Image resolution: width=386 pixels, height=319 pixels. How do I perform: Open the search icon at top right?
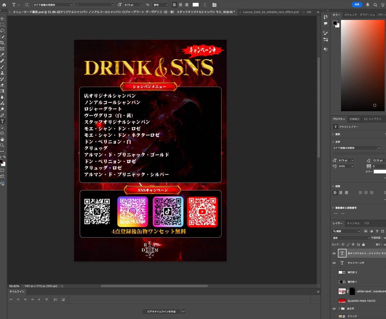(x=375, y=5)
